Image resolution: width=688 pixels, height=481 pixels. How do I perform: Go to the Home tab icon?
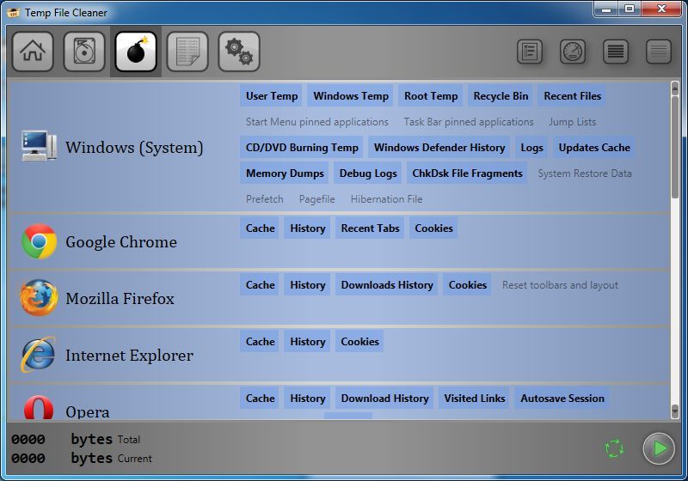(x=33, y=52)
